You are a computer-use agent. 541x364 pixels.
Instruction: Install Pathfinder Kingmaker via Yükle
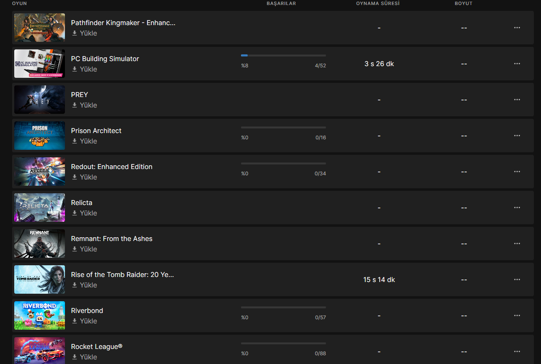84,33
